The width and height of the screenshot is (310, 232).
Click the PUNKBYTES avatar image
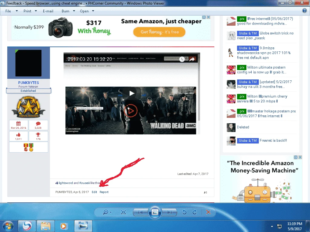point(28,63)
